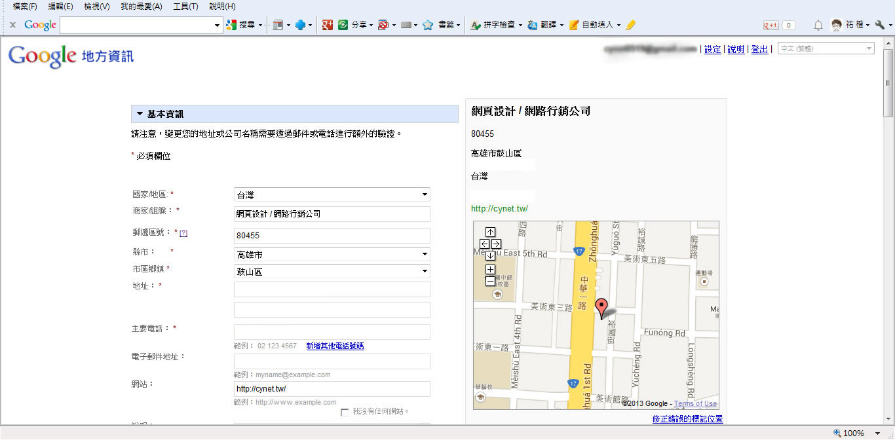Click the Google 地方資訊 logo
The height and width of the screenshot is (440, 895).
click(x=71, y=56)
